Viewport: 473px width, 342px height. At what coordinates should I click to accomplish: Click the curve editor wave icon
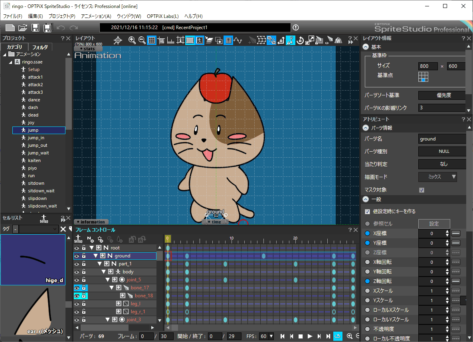click(x=238, y=40)
